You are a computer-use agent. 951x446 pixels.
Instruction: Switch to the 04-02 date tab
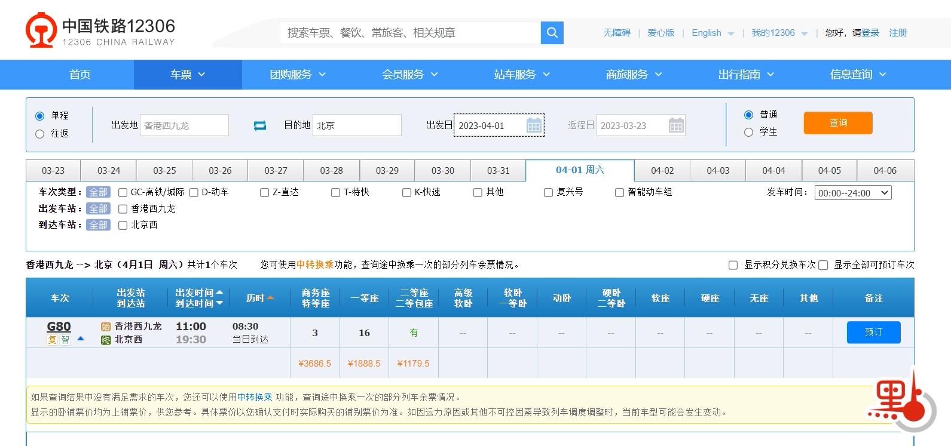click(x=662, y=171)
